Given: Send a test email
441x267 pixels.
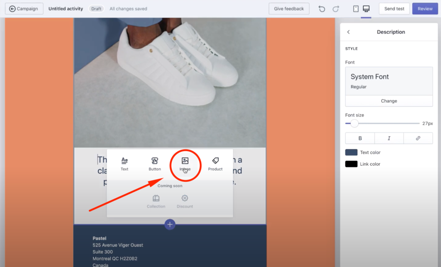Looking at the screenshot, I should click(394, 9).
